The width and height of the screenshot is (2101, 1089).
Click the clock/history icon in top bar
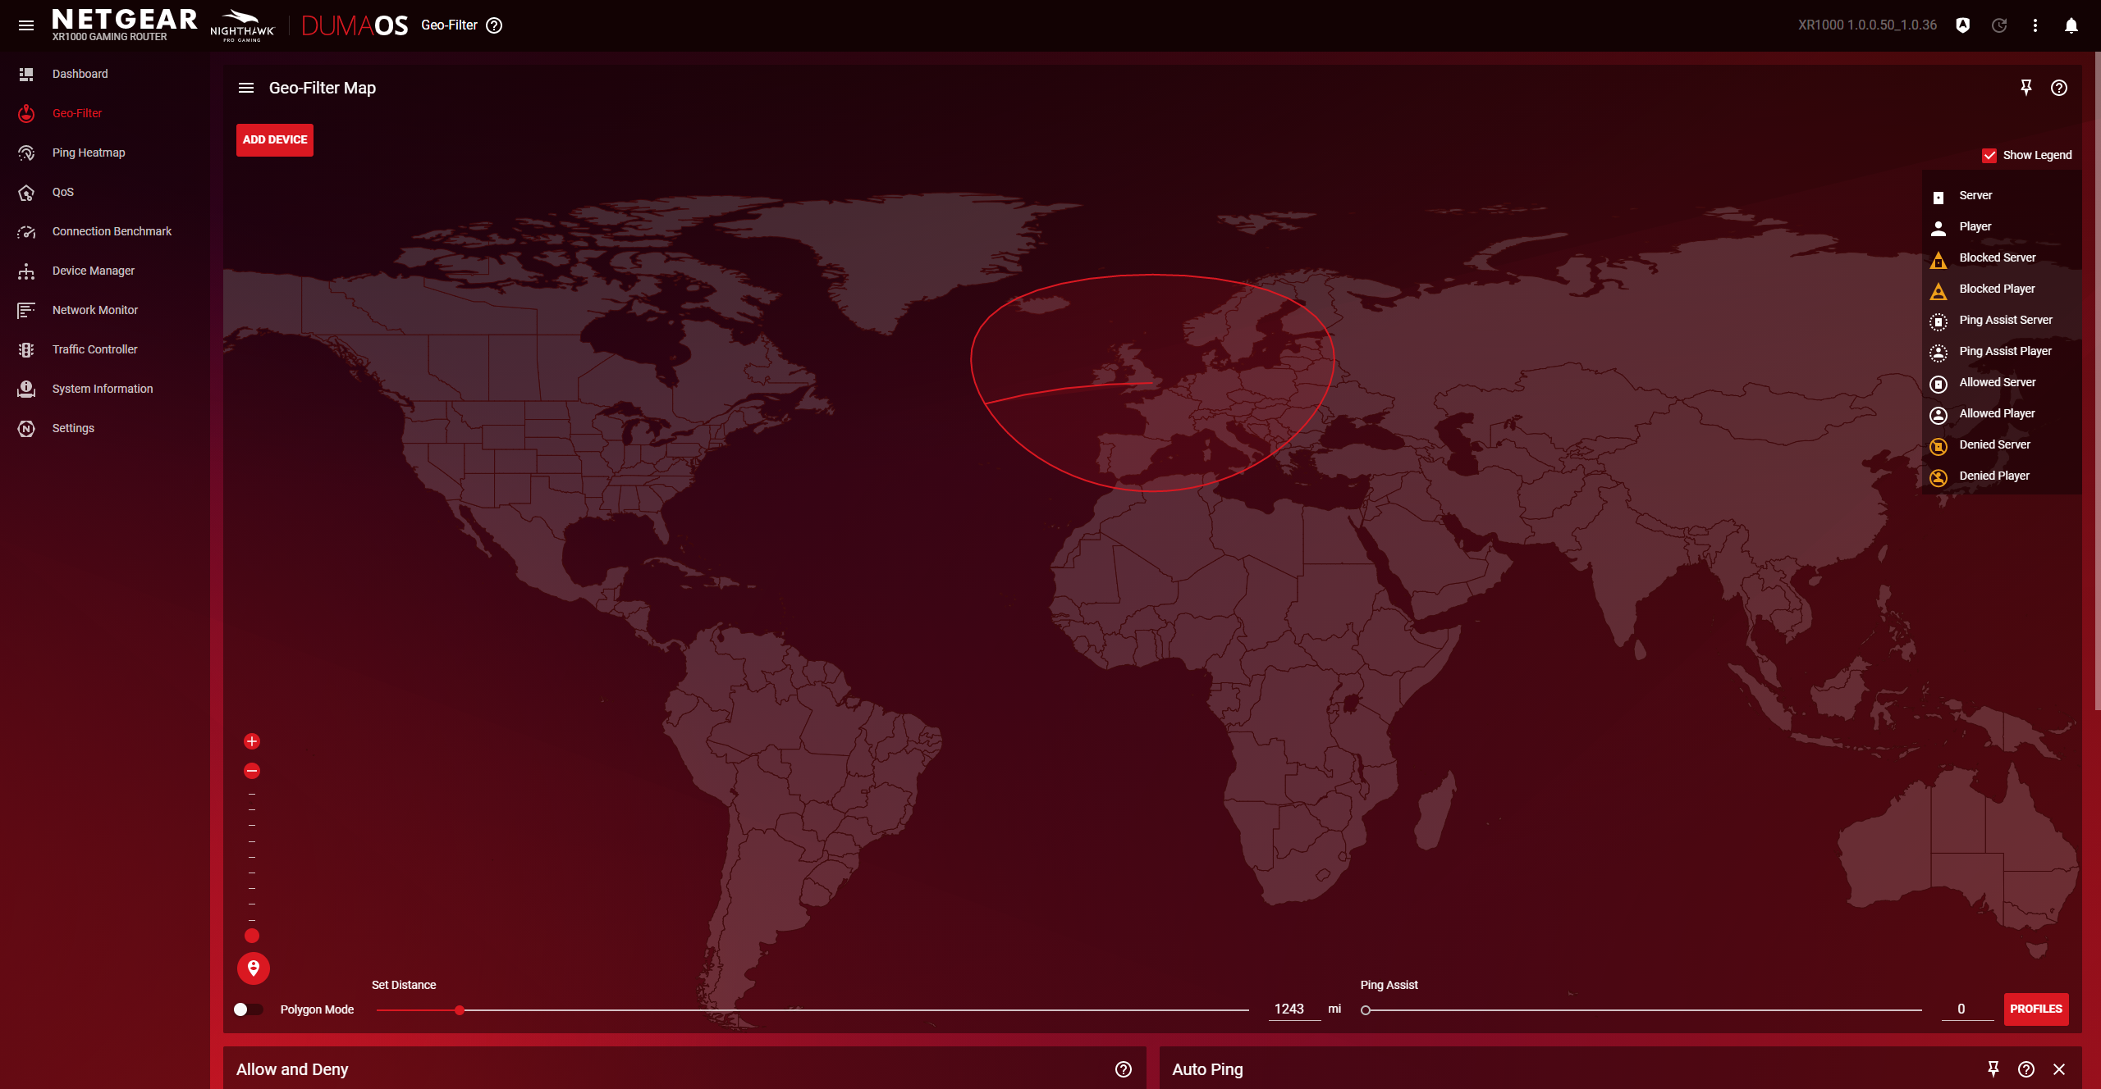click(1999, 24)
